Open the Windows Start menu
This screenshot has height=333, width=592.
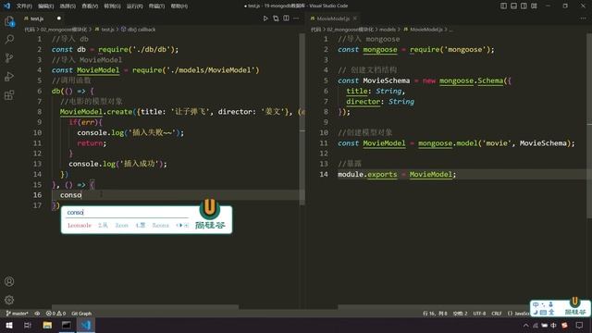pos(9,325)
